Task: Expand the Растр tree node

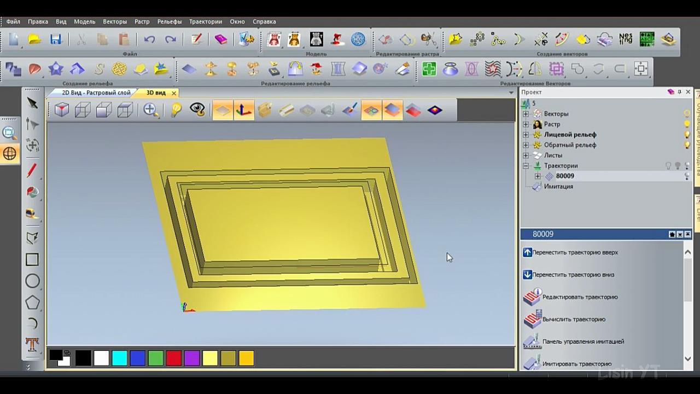Action: click(x=526, y=124)
